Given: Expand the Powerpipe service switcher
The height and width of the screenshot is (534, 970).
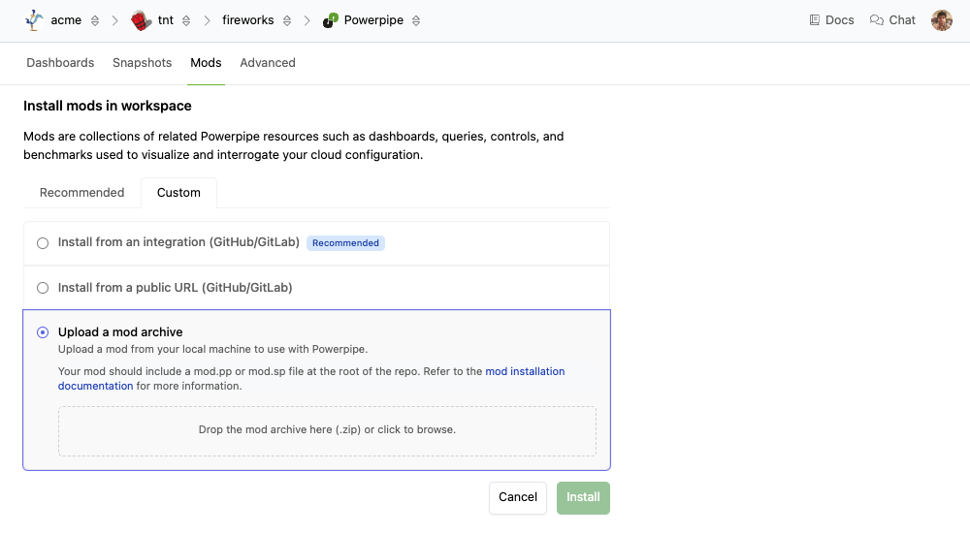Looking at the screenshot, I should [x=416, y=20].
